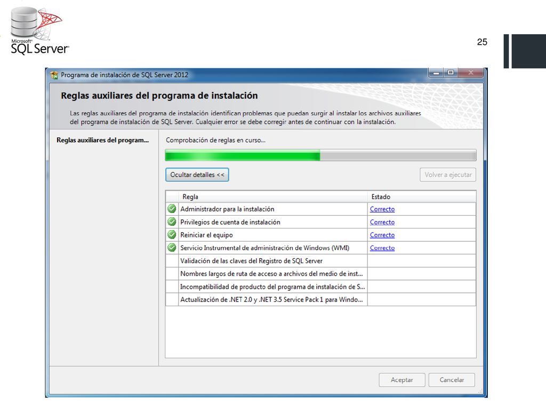The height and width of the screenshot is (409, 546).
Task: Click the slide page number 25
Action: click(482, 42)
